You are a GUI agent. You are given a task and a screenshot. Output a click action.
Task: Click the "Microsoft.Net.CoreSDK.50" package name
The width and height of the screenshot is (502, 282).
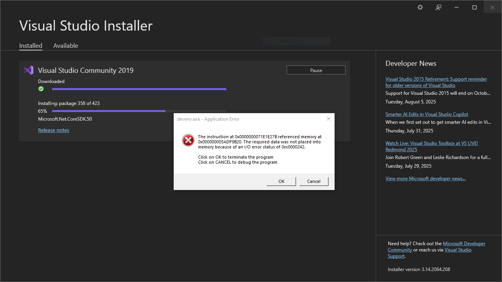point(65,119)
